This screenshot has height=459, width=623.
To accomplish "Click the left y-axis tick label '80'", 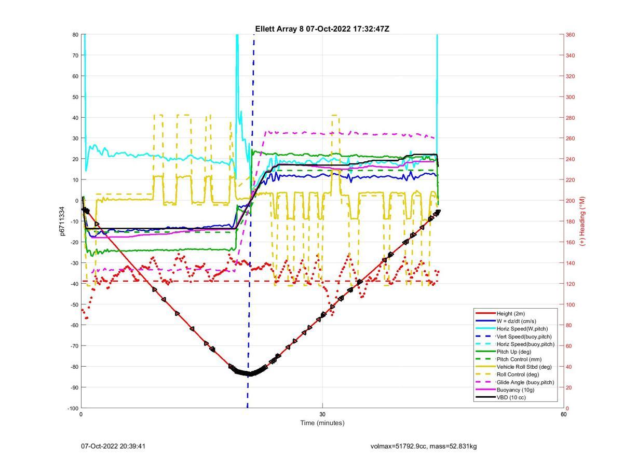I will pos(75,35).
